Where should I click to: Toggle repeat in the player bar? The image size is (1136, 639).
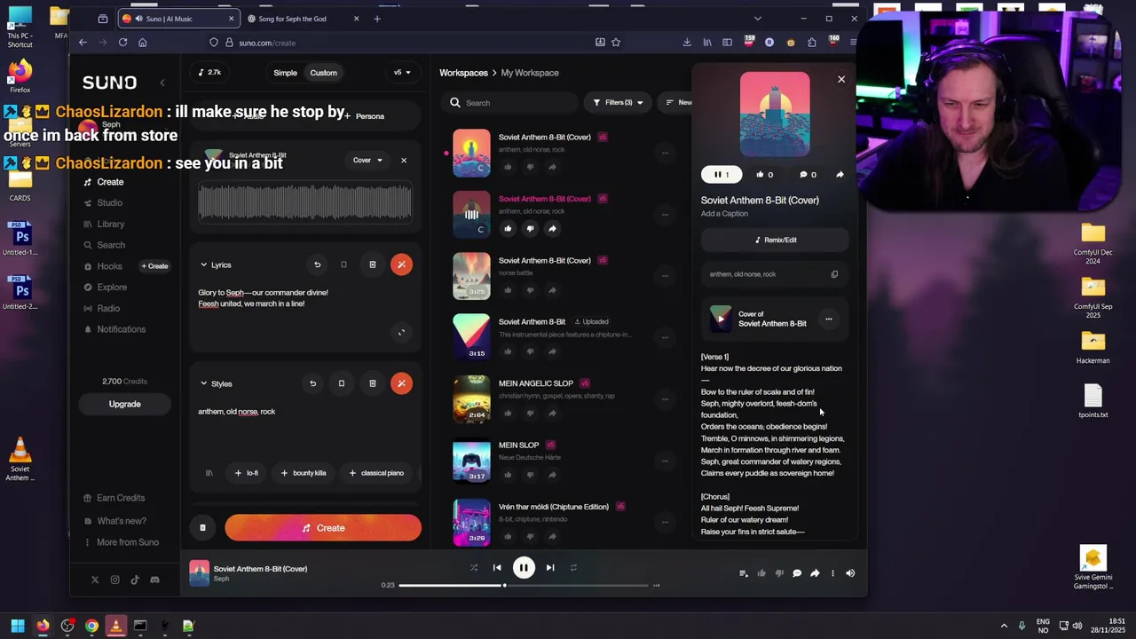(x=573, y=568)
